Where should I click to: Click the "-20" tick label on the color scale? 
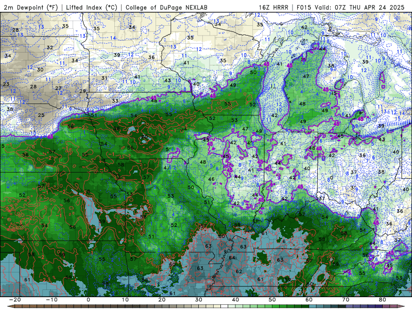pos(15,300)
